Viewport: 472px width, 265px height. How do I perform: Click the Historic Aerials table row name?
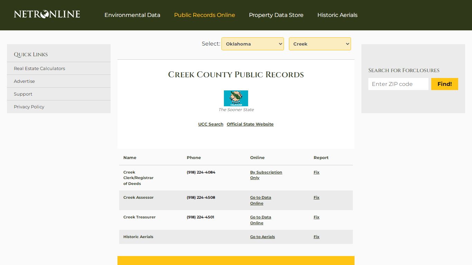(138, 237)
